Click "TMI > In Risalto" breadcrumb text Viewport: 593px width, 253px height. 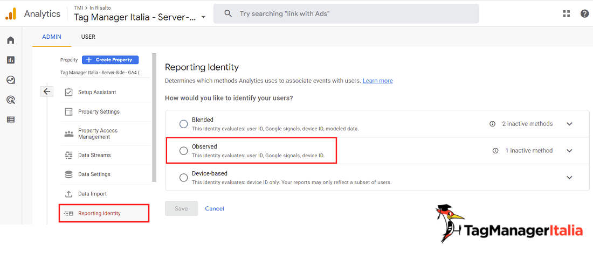[x=93, y=8]
